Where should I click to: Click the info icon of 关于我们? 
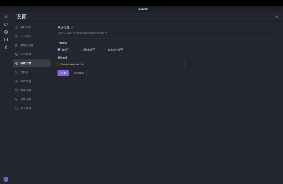click(17, 108)
